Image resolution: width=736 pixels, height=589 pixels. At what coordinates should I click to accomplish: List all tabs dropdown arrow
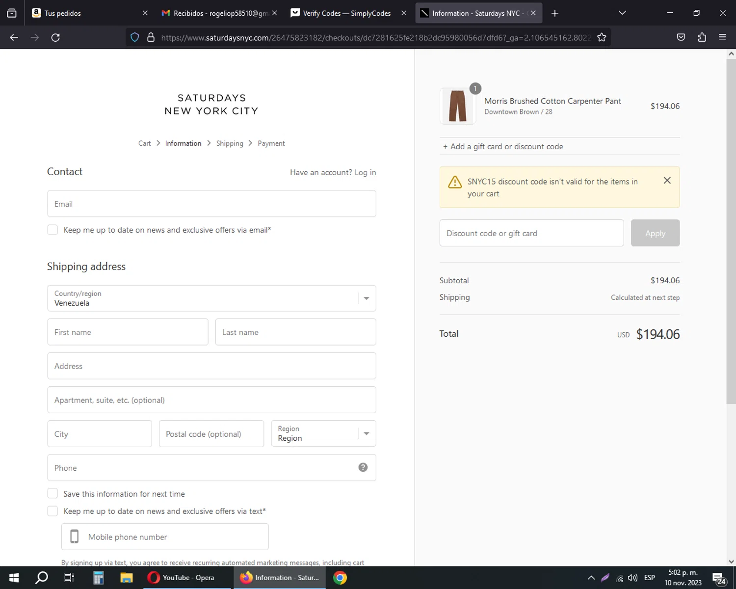tap(622, 13)
